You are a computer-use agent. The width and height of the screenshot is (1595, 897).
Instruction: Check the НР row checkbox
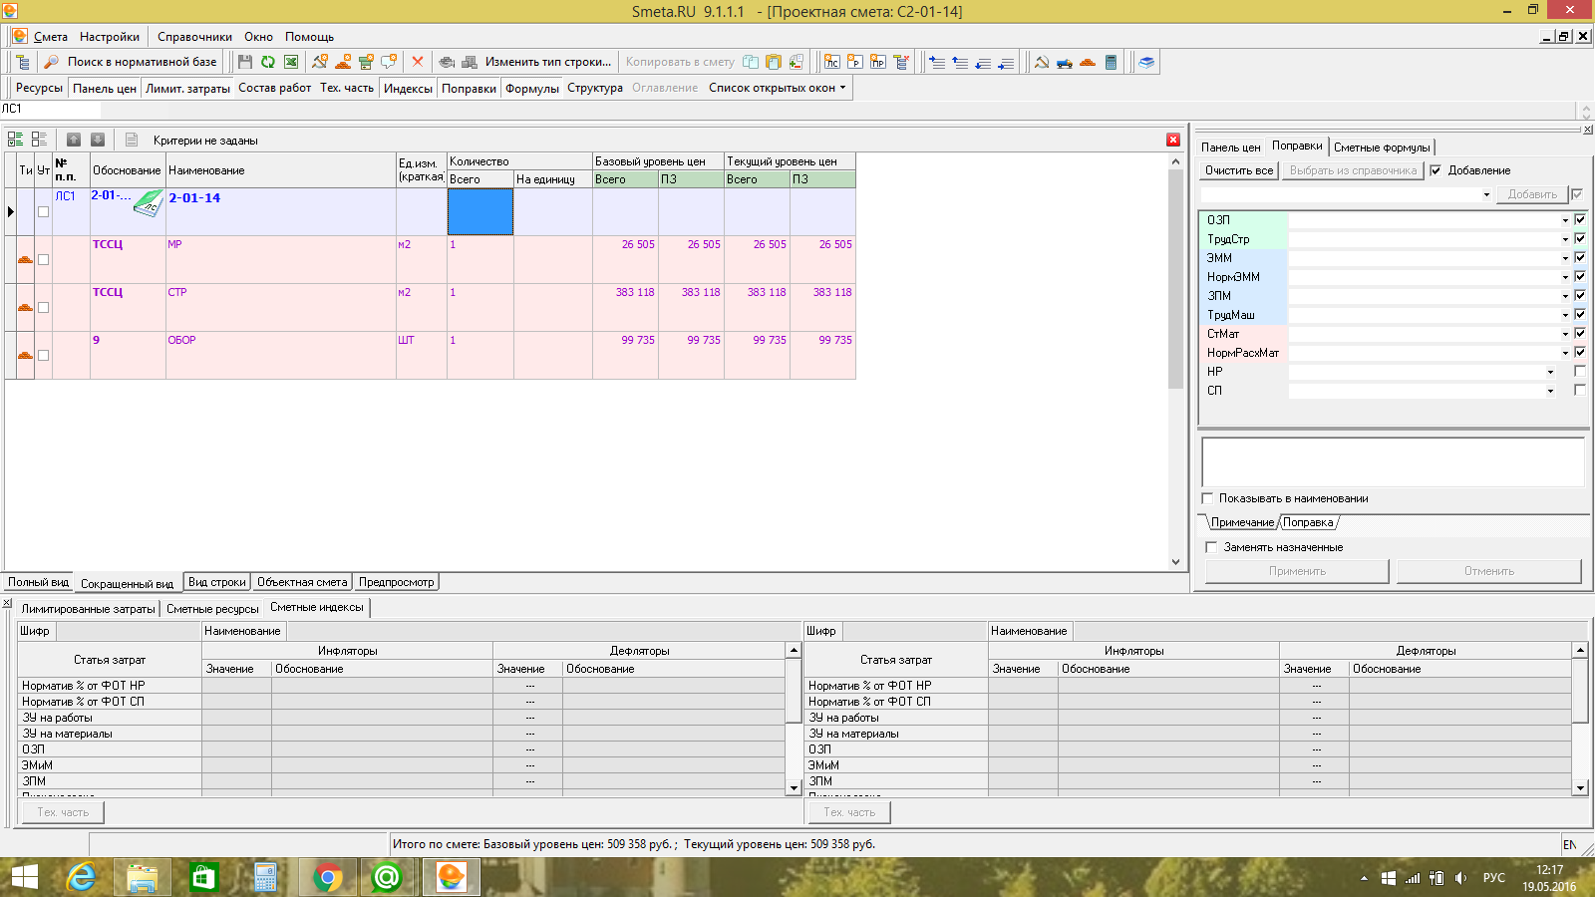pos(1579,372)
